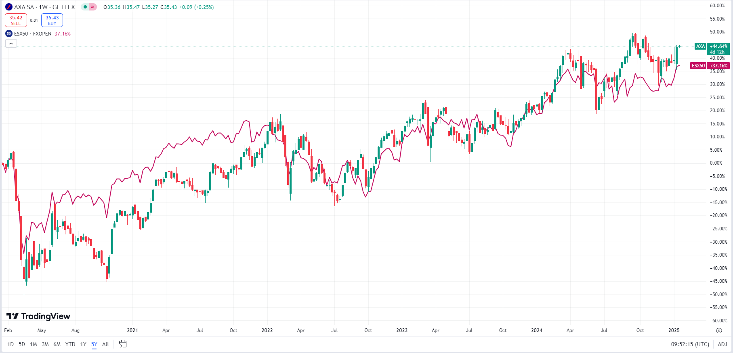Click the 2021 label on time axis

[x=132, y=330]
